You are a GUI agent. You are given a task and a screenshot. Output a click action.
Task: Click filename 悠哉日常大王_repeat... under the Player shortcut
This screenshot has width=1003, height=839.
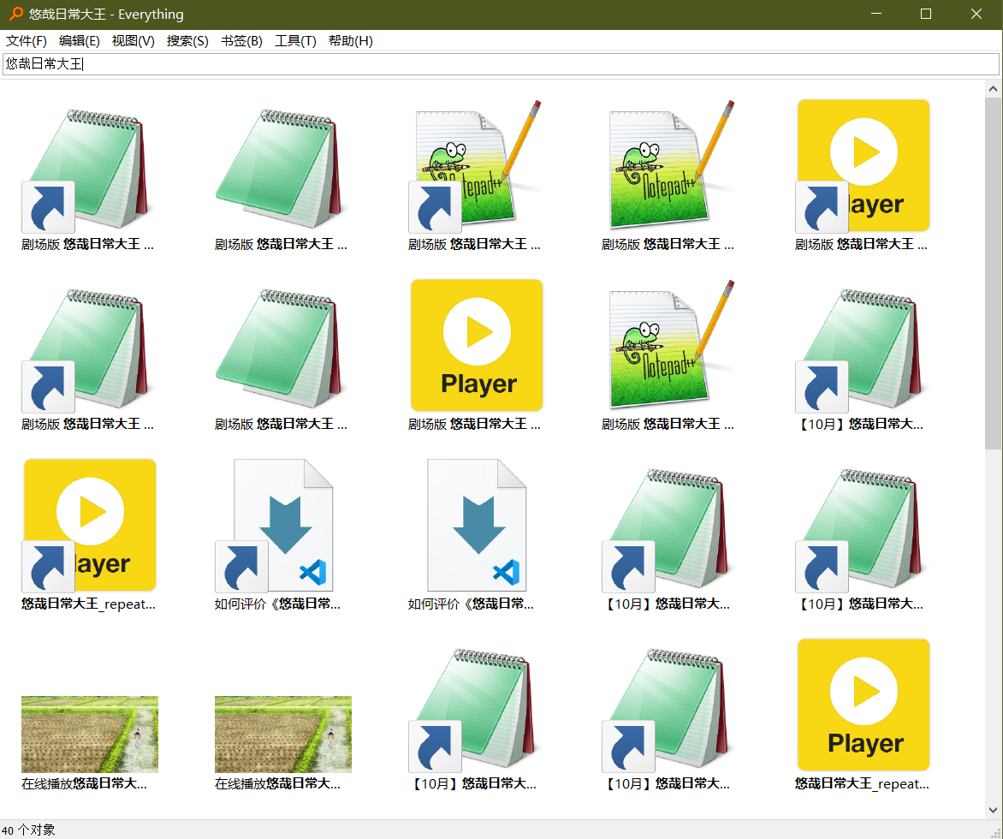pos(88,604)
